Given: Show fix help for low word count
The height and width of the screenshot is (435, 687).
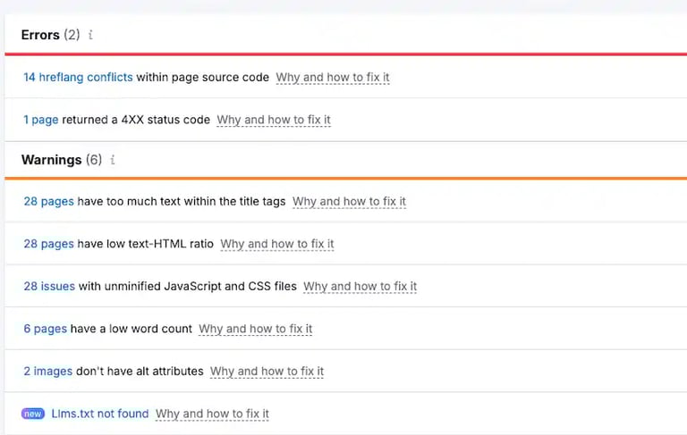Looking at the screenshot, I should click(256, 329).
